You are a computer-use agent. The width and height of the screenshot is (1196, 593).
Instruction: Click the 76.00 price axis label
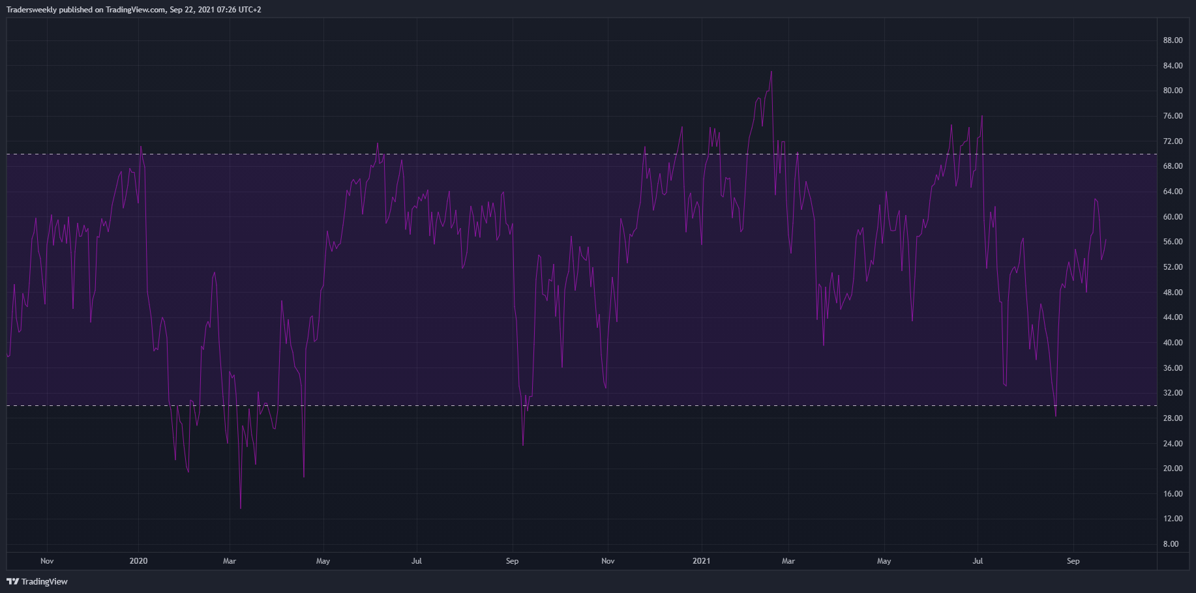pos(1173,116)
